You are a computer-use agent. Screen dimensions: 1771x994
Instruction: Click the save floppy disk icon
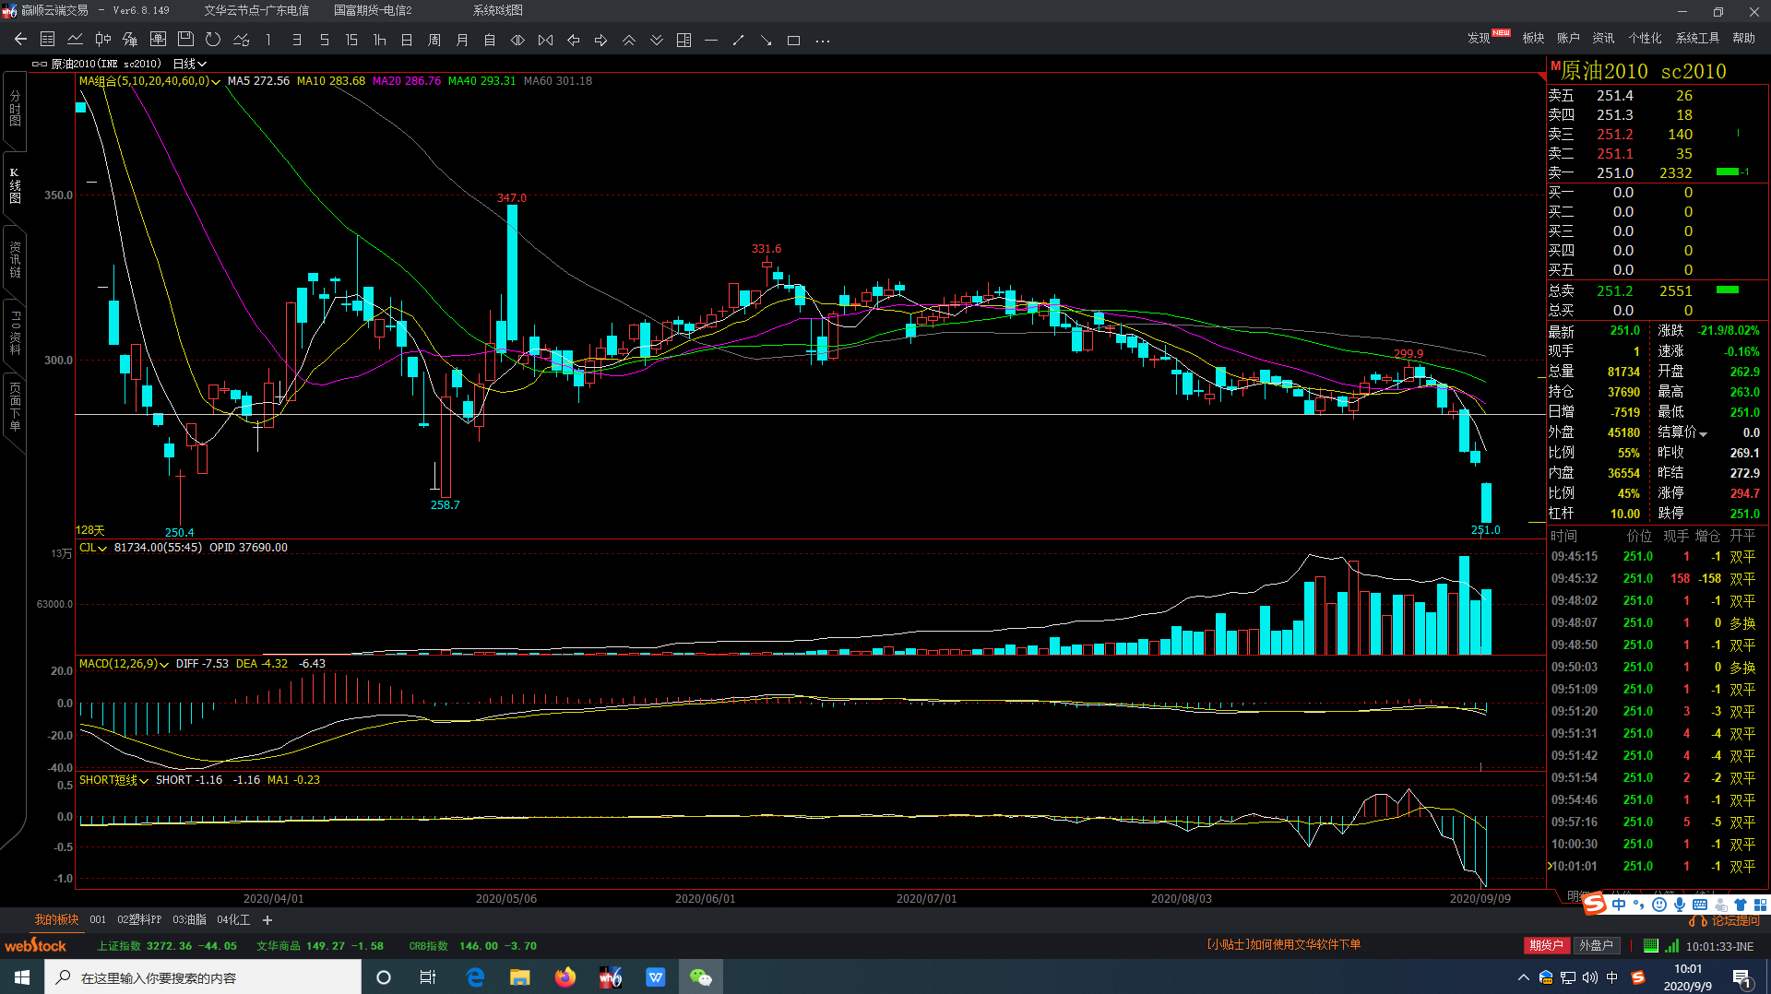click(185, 40)
